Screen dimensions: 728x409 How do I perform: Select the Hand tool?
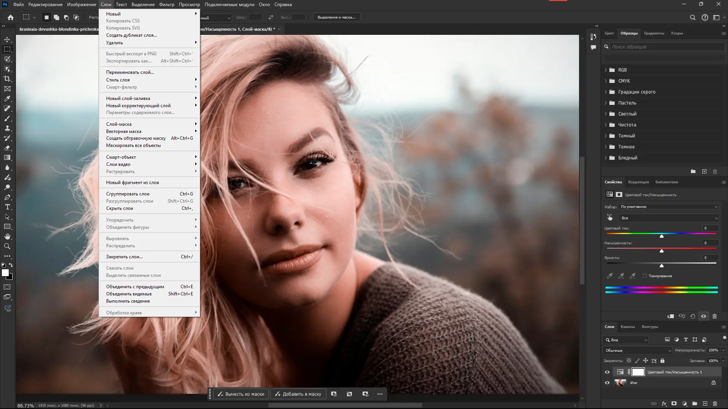[x=7, y=237]
